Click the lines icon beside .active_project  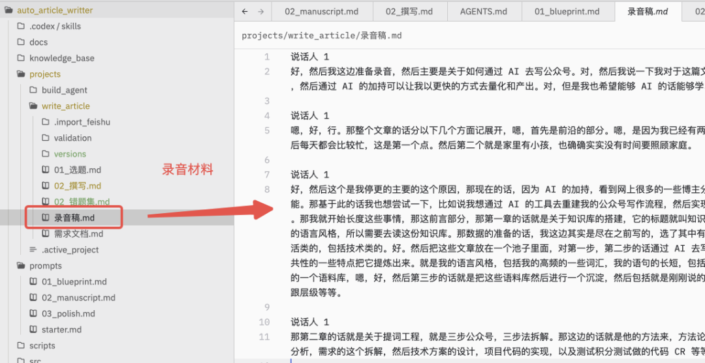click(33, 250)
